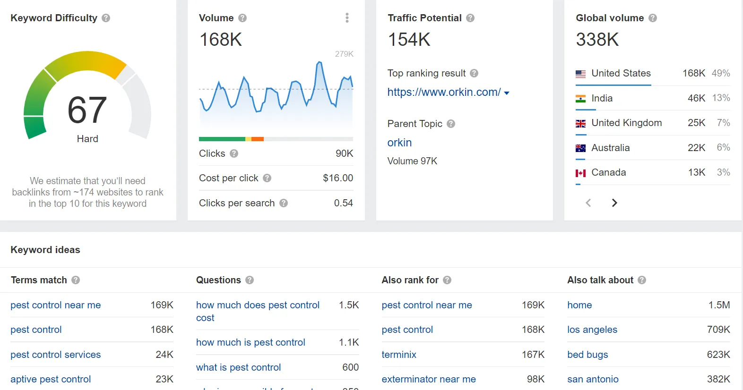Open the Volume card three-dot menu
This screenshot has height=390, width=743.
click(x=347, y=18)
